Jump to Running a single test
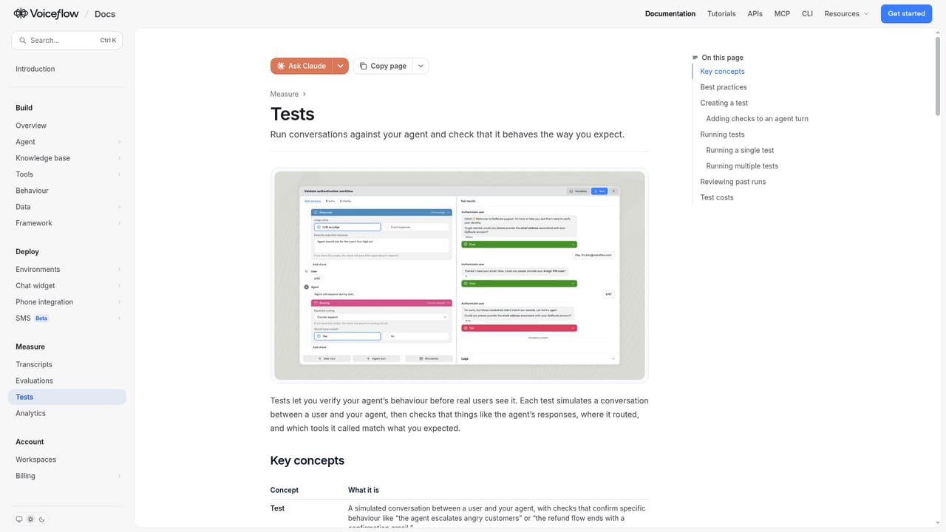The image size is (946, 532). (x=740, y=150)
